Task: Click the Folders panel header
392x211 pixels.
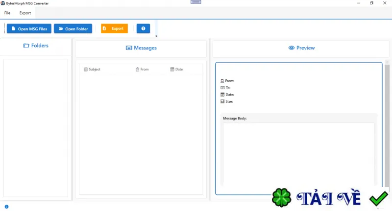Action: [x=36, y=46]
